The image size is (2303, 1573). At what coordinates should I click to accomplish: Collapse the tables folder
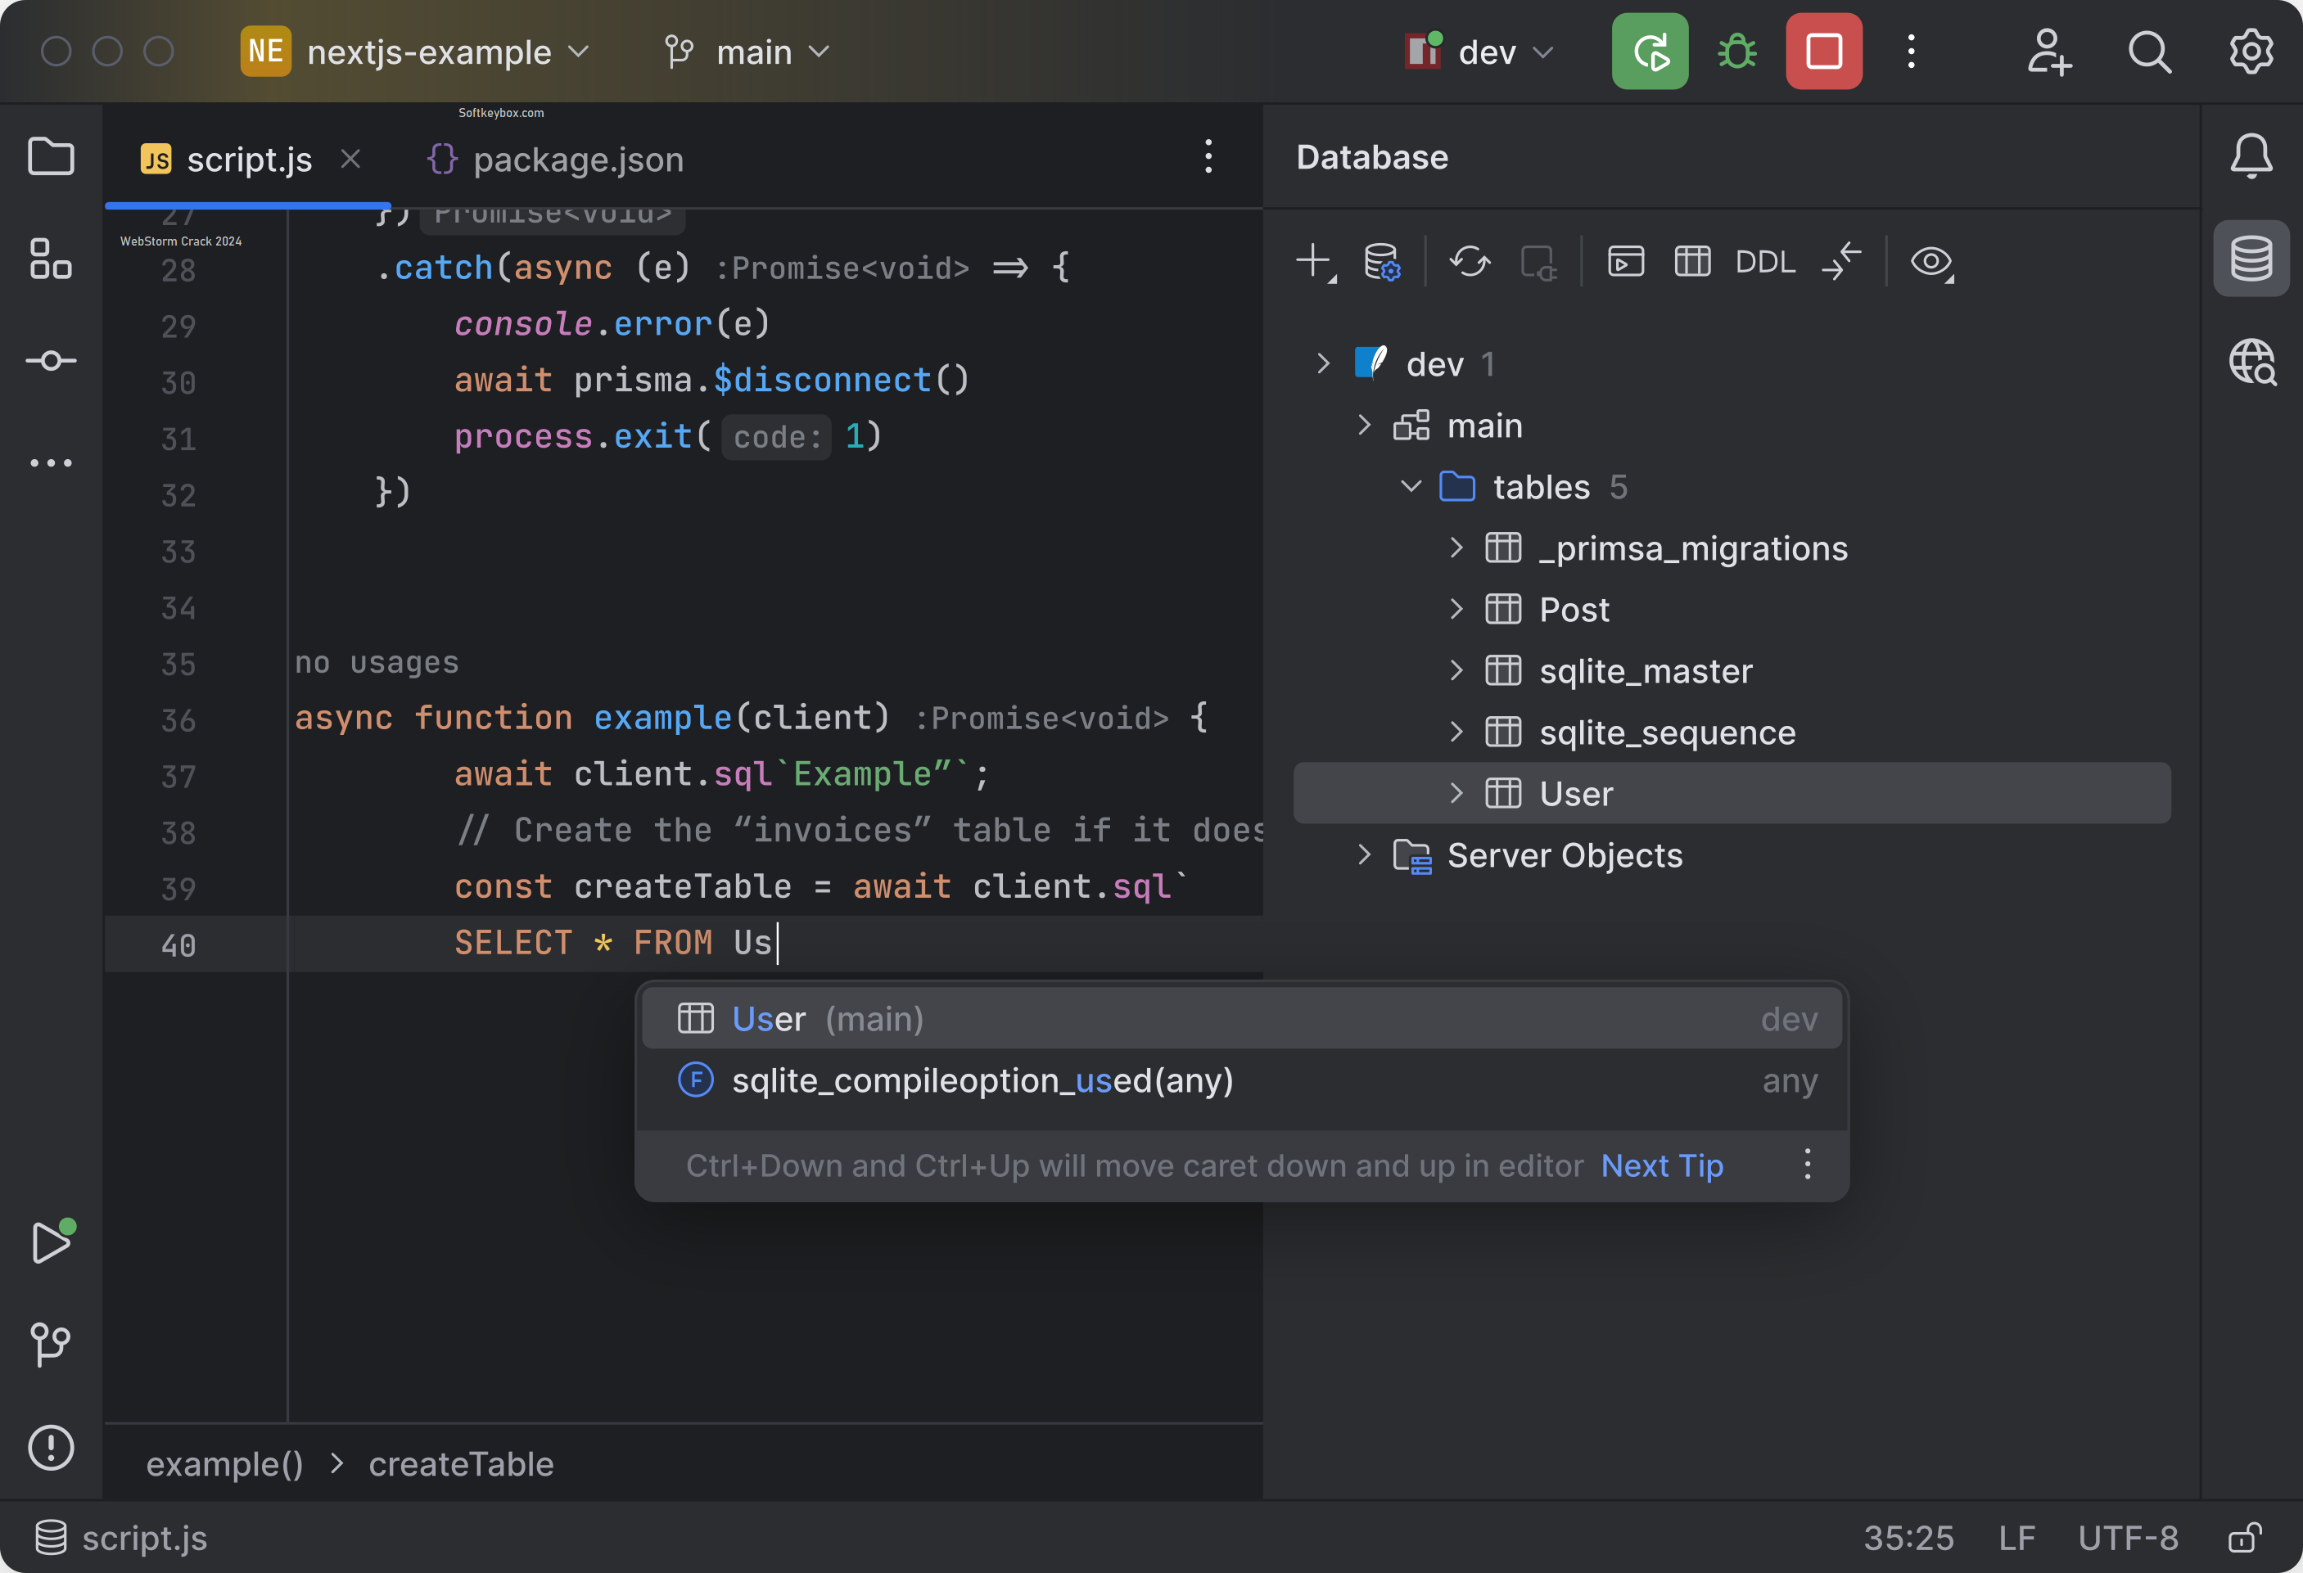coord(1410,486)
